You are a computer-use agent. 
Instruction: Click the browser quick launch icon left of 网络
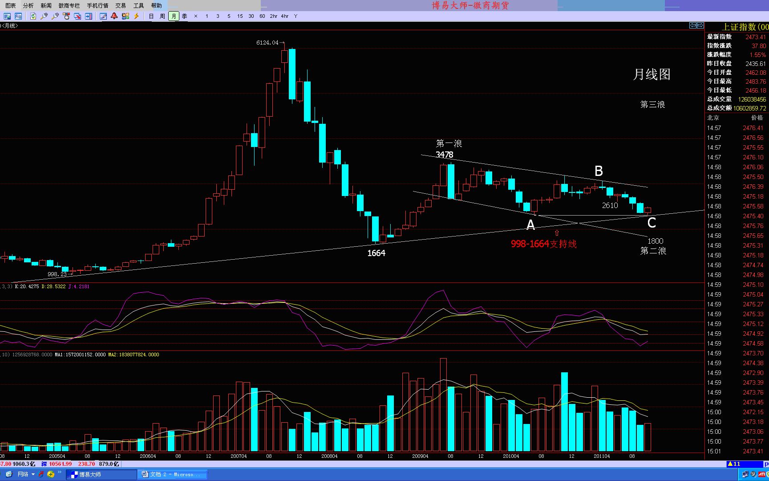click(x=9, y=474)
